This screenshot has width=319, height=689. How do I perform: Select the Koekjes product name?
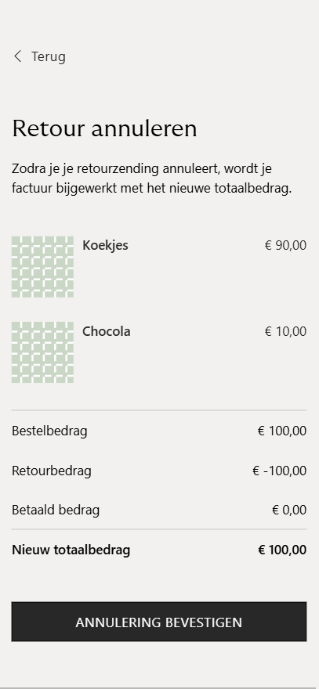(105, 245)
